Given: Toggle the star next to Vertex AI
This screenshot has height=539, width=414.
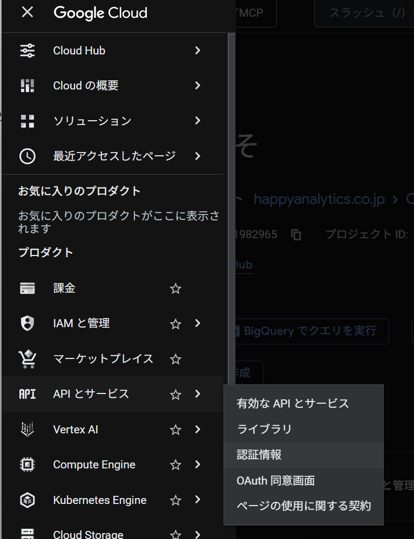Looking at the screenshot, I should [x=175, y=430].
